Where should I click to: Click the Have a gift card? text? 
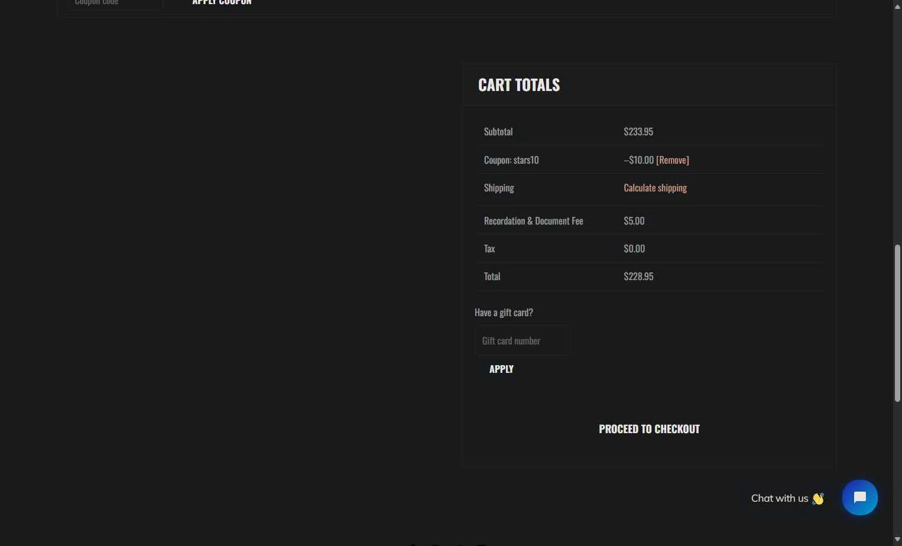pos(504,313)
